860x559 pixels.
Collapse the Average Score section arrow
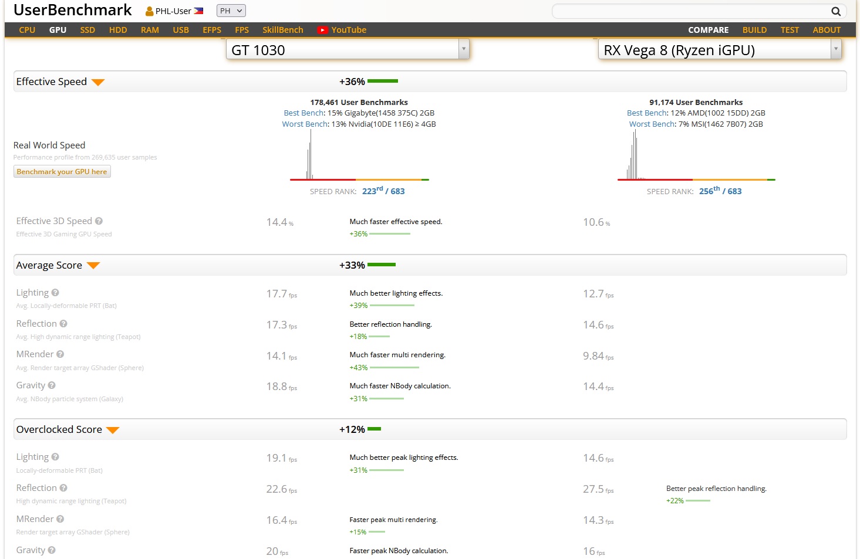click(93, 266)
